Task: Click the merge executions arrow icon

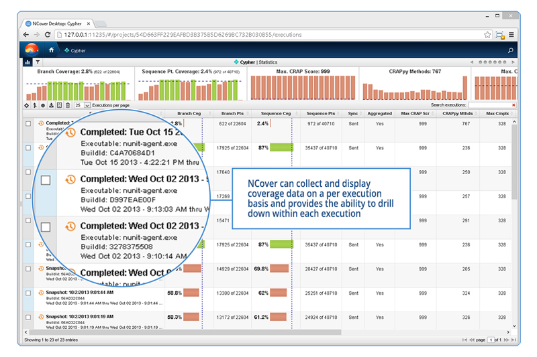Action: pos(35,105)
